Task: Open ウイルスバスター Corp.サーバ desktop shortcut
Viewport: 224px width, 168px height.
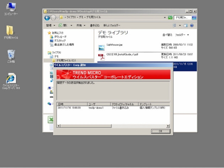Action: (11, 79)
